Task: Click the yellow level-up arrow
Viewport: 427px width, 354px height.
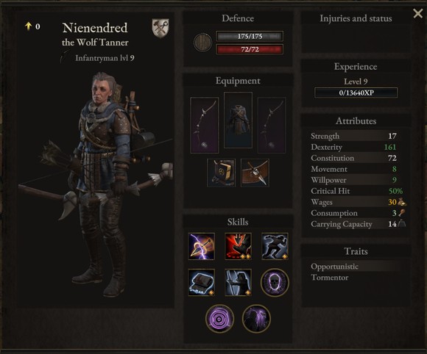Action: (x=28, y=26)
